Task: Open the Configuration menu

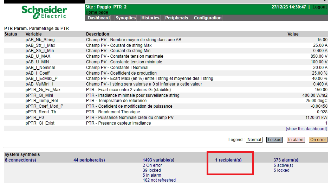Action: [x=208, y=18]
